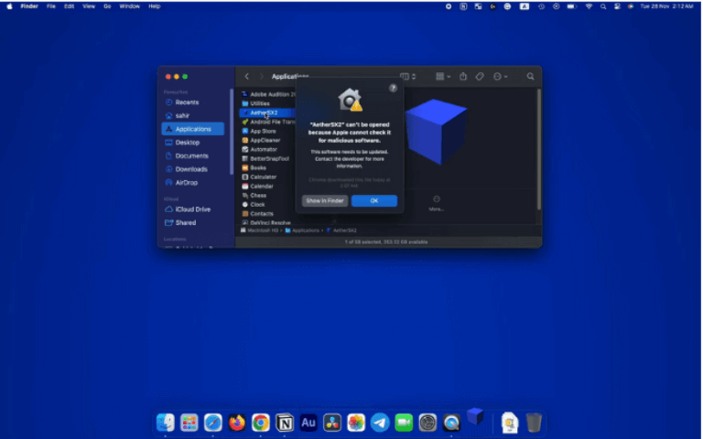Click the battery icon in menu bar
The height and width of the screenshot is (439, 703).
click(x=571, y=6)
